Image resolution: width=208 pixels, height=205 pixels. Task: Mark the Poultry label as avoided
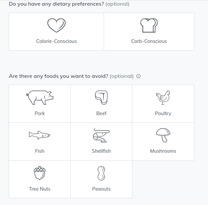coord(163,113)
